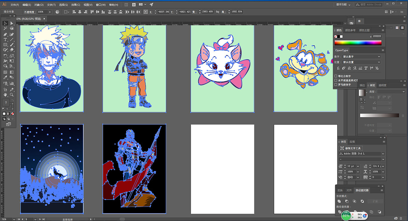Toggle the fractions ½ OpenType button

(x=377, y=68)
